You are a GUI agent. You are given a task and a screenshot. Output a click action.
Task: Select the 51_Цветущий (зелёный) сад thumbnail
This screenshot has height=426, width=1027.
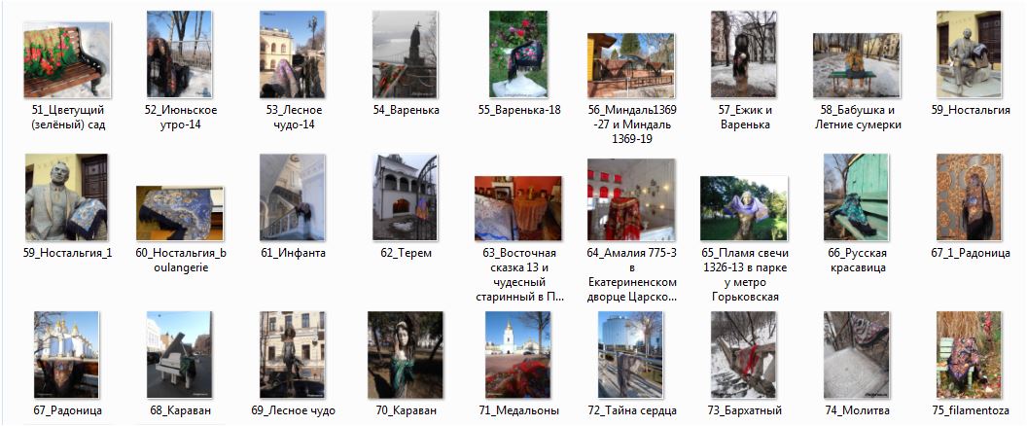click(x=67, y=59)
